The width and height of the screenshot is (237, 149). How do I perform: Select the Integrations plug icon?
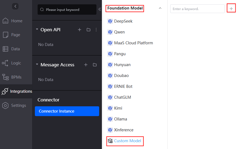tap(5, 91)
